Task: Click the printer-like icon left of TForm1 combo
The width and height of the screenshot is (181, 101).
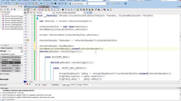Action: (25, 13)
